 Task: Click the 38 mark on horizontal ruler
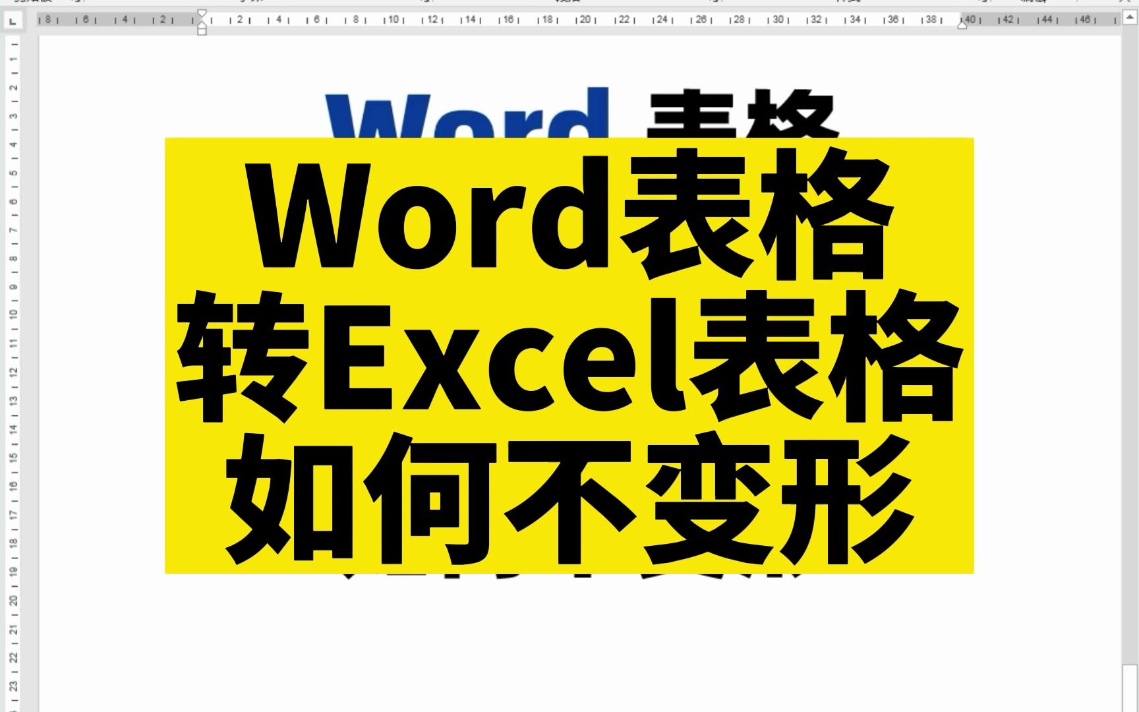[x=931, y=20]
